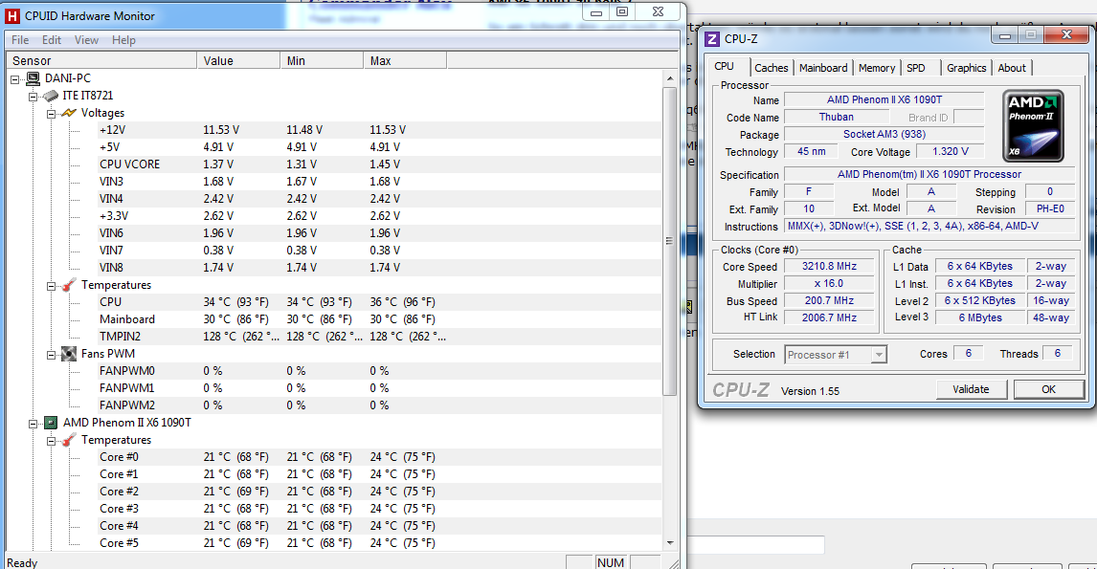Screen dimensions: 1097x569
Task: Click the sensor list scrollbar down arrow
Action: 669,543
